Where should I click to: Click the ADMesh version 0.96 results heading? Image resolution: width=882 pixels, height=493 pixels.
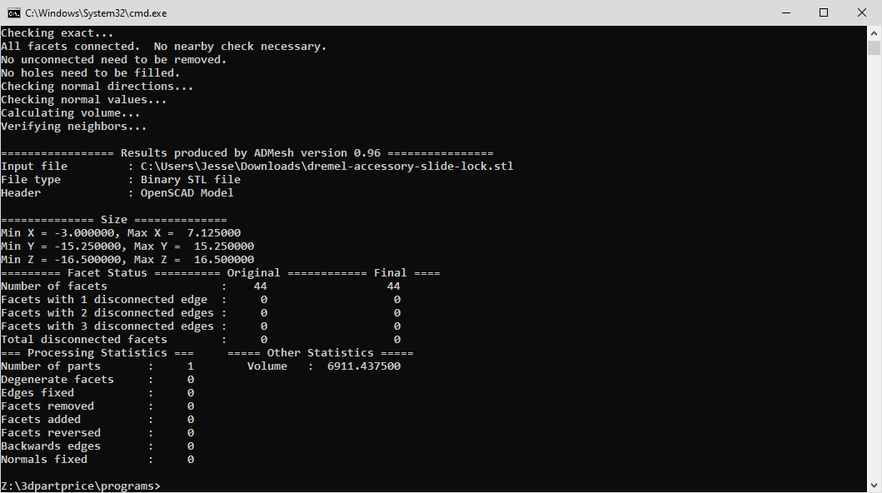point(251,153)
